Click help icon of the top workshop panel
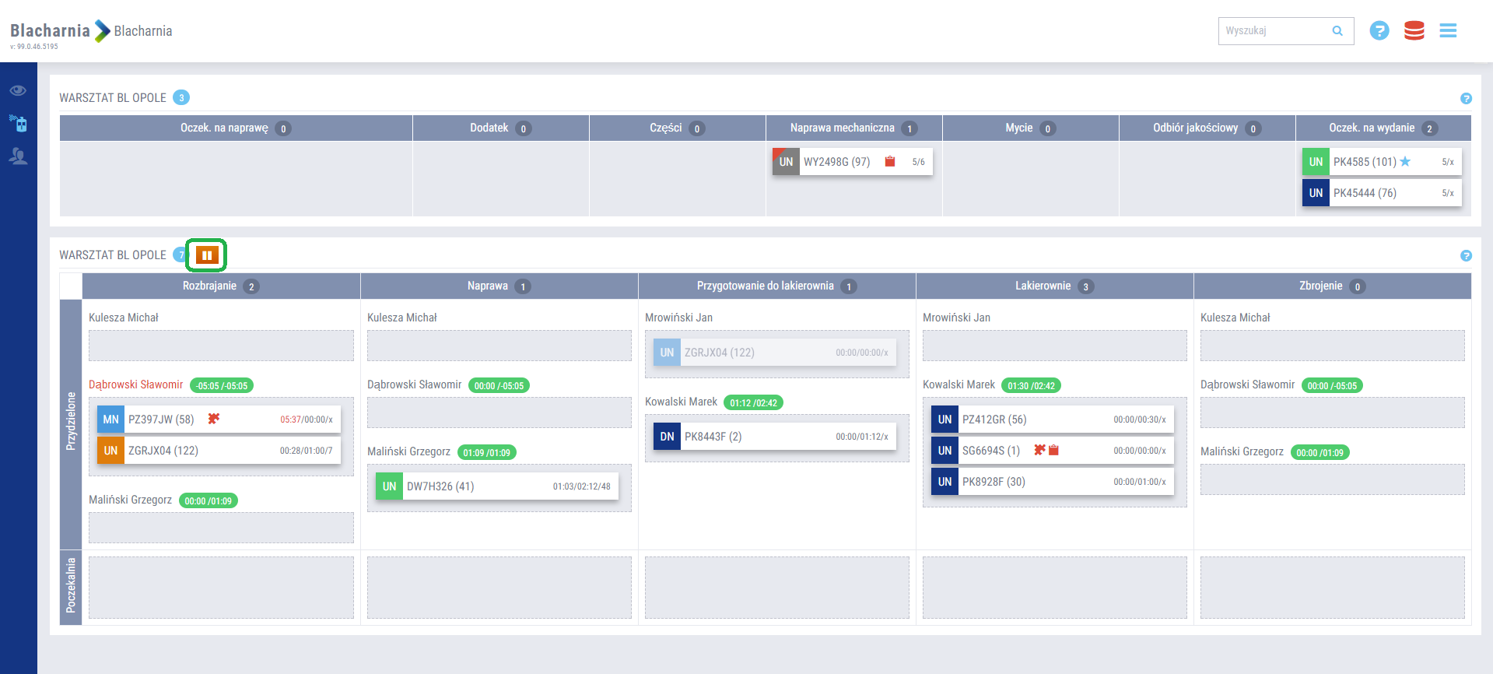 click(x=1466, y=99)
